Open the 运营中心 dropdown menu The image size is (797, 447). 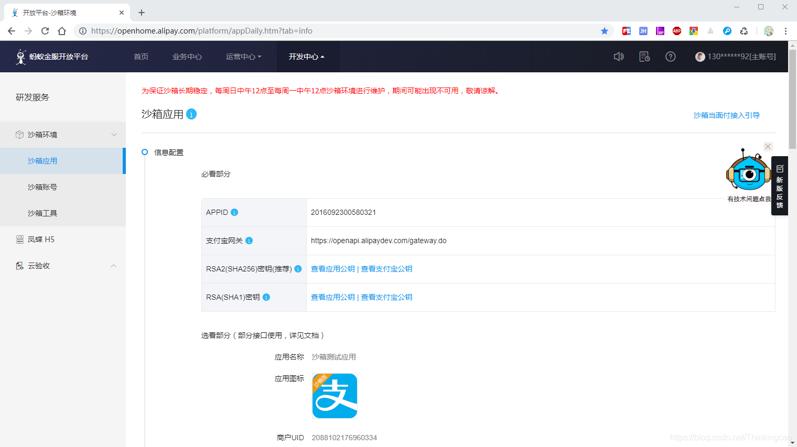point(243,57)
